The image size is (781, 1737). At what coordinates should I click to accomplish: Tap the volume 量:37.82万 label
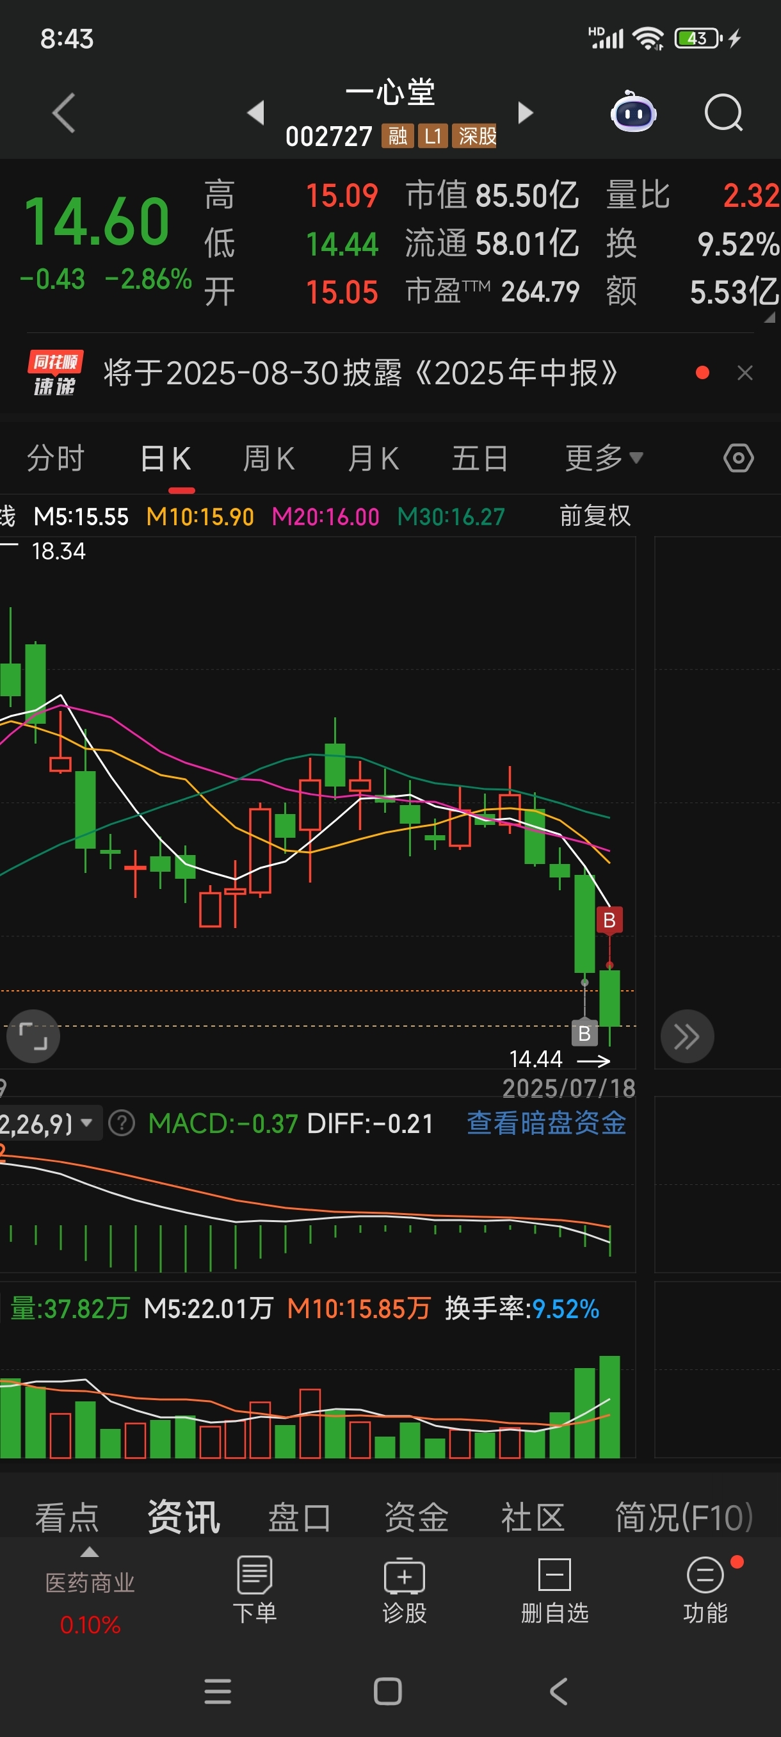point(69,1308)
